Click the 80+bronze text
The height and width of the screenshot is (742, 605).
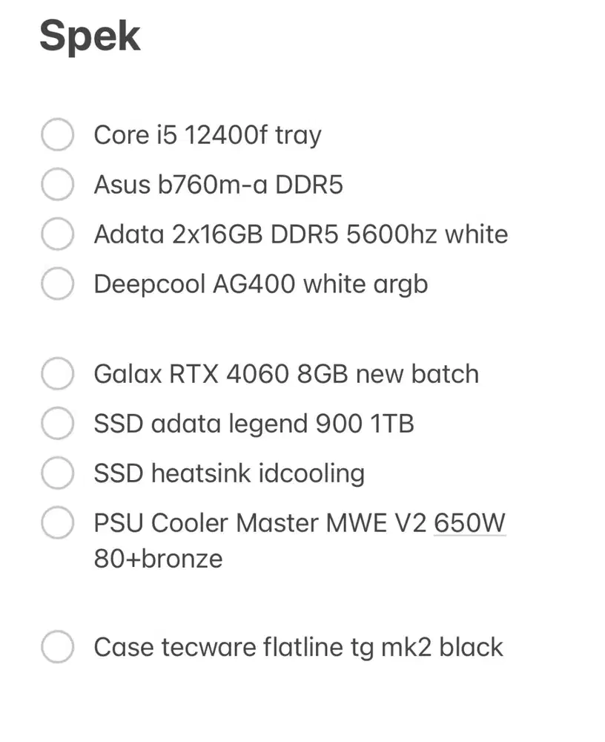tap(157, 559)
